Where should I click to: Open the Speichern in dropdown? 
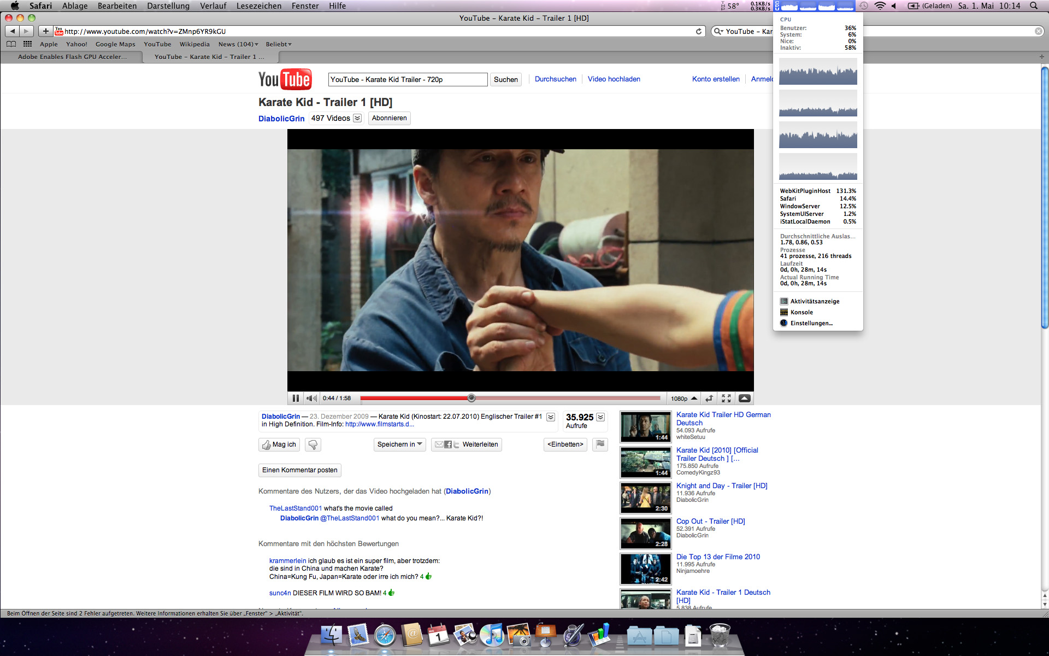tap(400, 444)
